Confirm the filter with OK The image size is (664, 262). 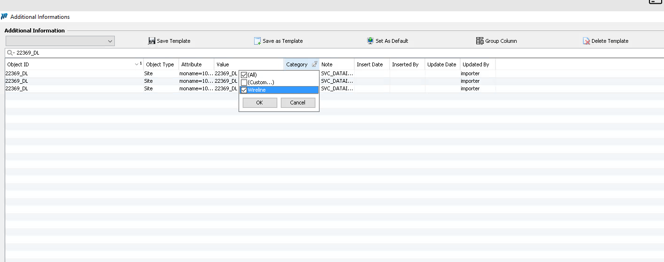260,103
